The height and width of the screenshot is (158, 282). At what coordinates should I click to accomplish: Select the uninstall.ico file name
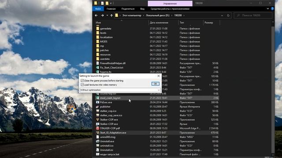click(x=107, y=146)
